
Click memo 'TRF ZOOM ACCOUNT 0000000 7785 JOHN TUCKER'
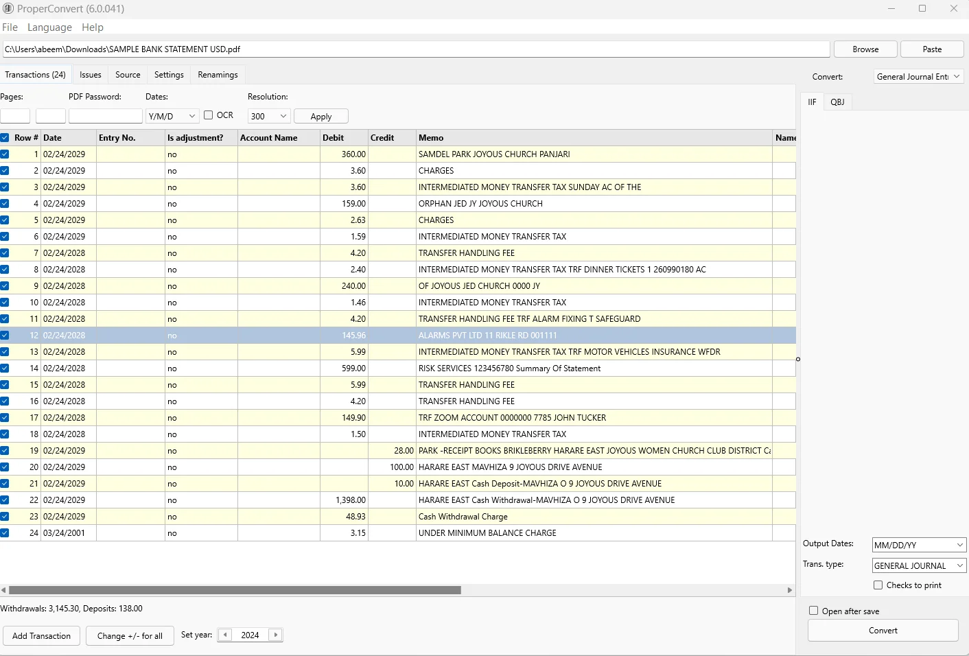[512, 418]
